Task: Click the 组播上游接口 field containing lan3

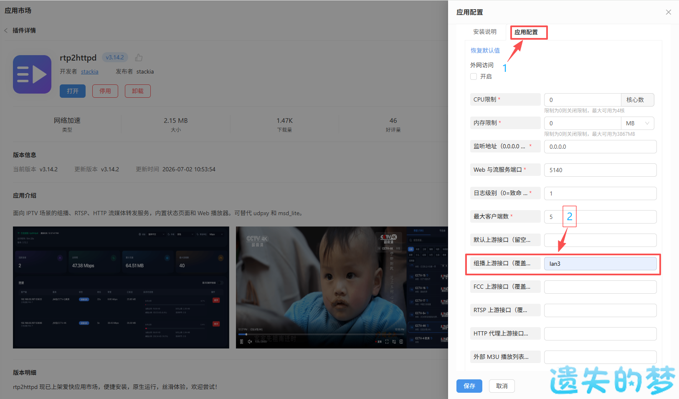Action: (600, 264)
